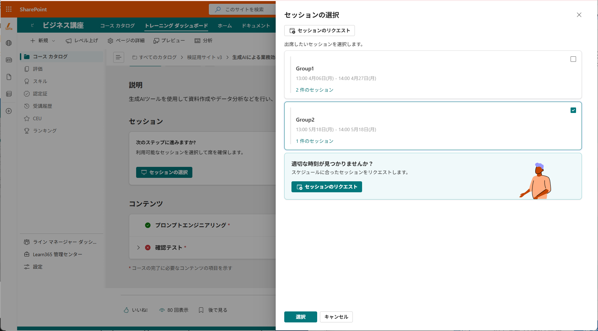Image resolution: width=598 pixels, height=331 pixels.
Task: Click the いいね! like button
Action: pyautogui.click(x=136, y=310)
